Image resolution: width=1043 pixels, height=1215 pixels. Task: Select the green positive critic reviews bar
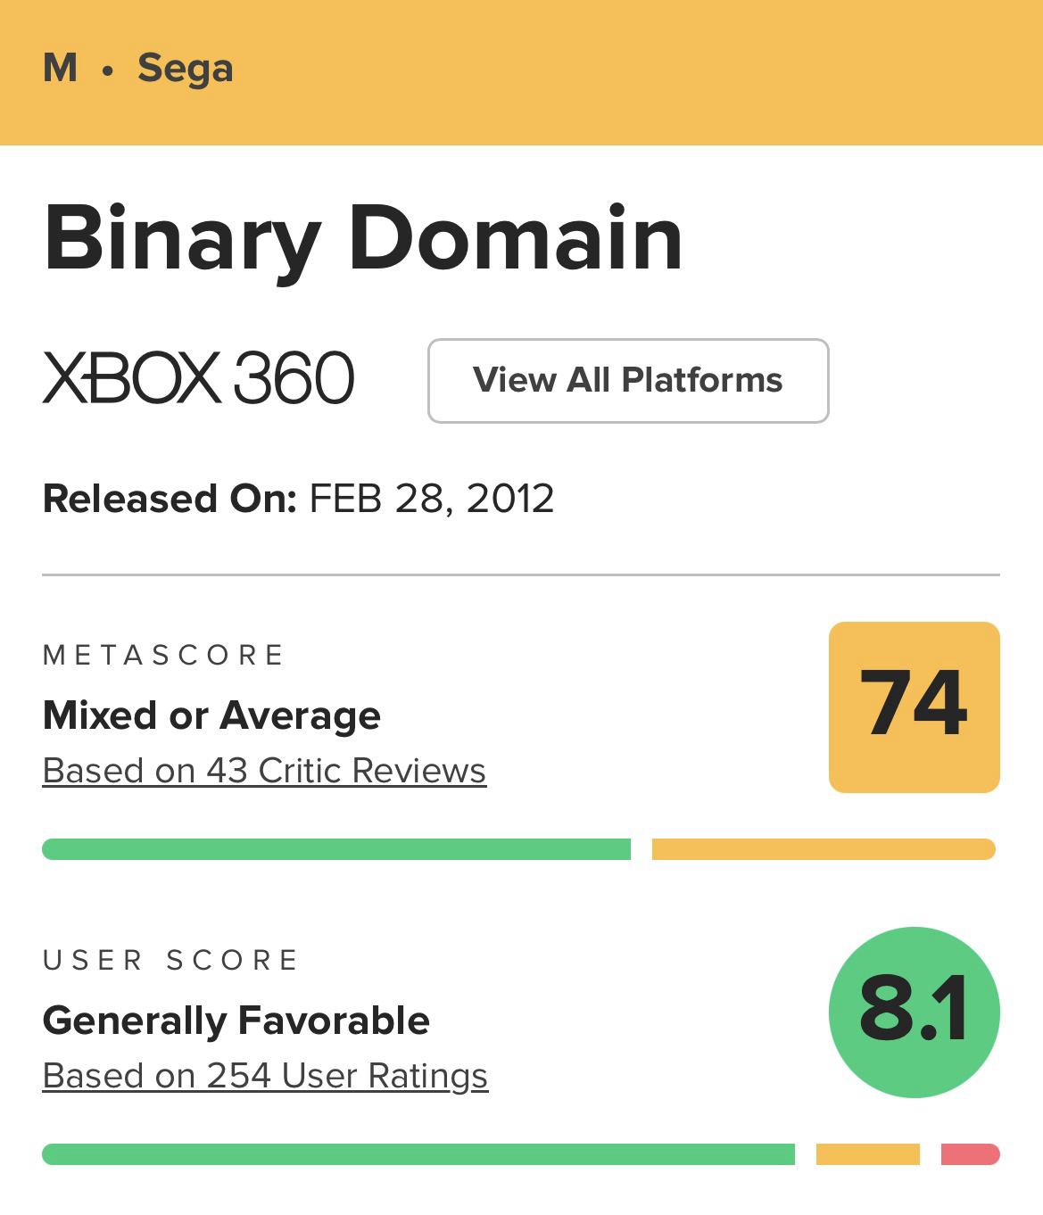(336, 849)
